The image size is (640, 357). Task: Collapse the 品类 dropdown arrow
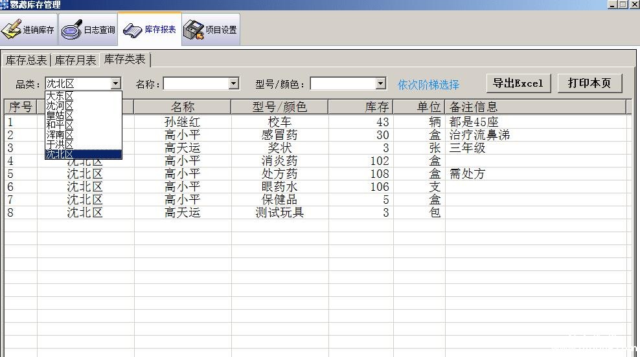(116, 83)
